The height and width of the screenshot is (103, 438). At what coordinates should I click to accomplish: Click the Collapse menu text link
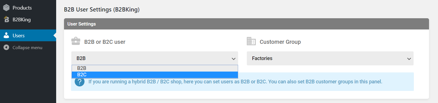28,47
